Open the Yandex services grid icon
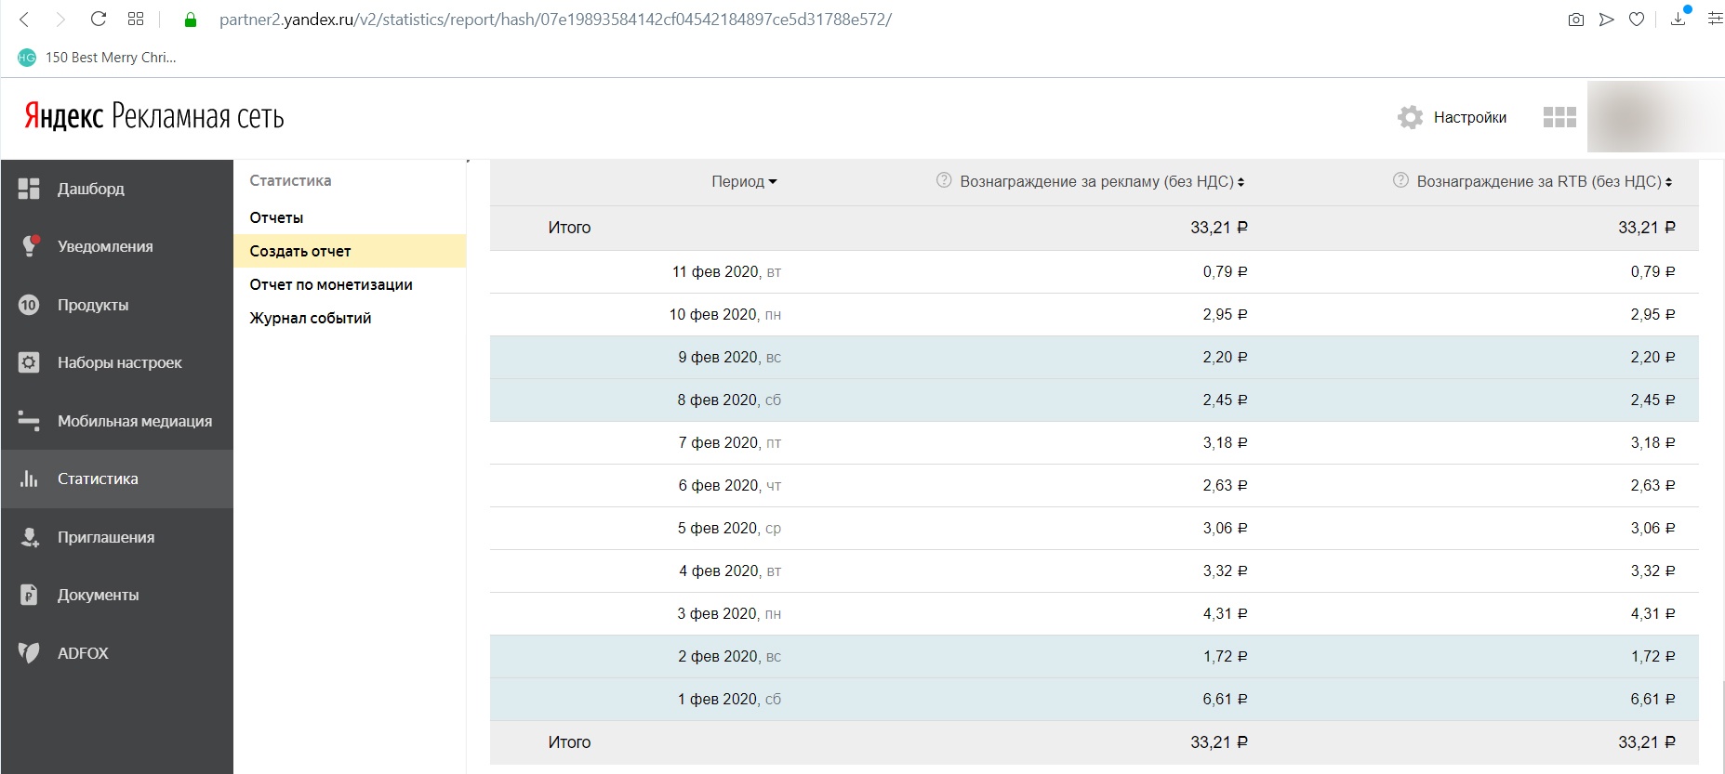 [1559, 117]
